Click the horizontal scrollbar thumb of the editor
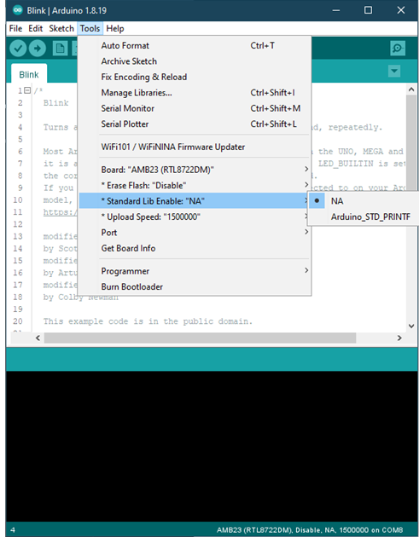 click(x=200, y=338)
